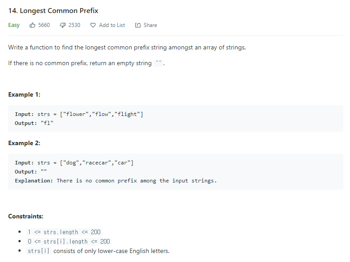Click the Output "fl" line

34,123
